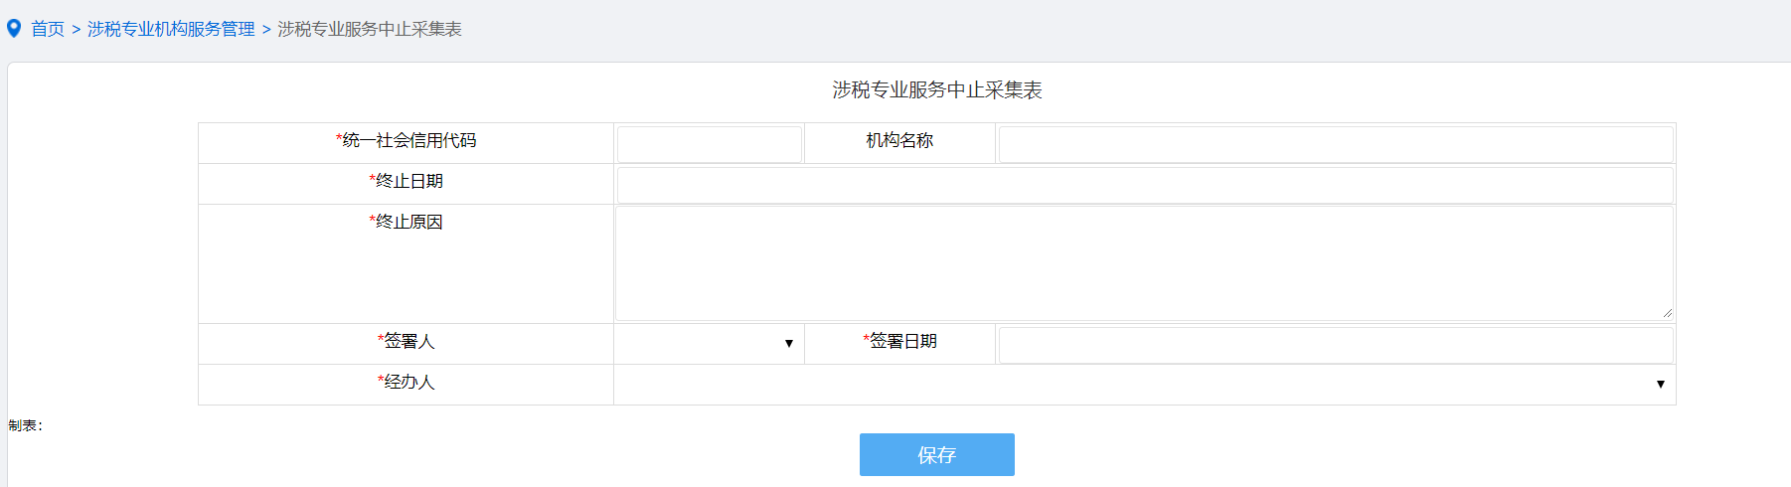Click the 签署日期 date input
Screen dimensions: 1791x487
(1335, 345)
